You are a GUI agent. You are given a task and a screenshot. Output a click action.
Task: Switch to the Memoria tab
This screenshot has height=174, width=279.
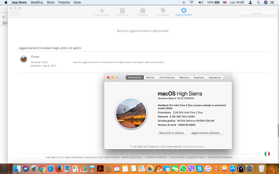(x=184, y=77)
